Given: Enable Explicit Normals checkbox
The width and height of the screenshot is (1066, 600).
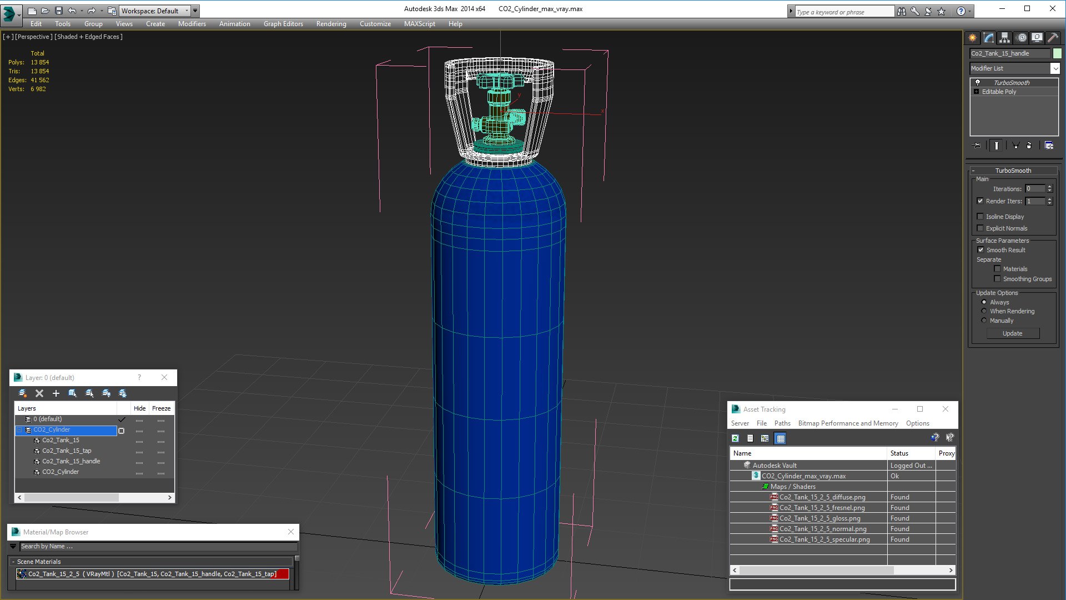Looking at the screenshot, I should click(x=980, y=228).
